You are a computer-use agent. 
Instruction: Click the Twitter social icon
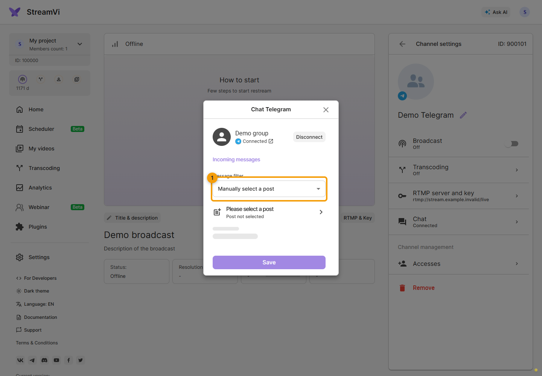click(x=81, y=360)
